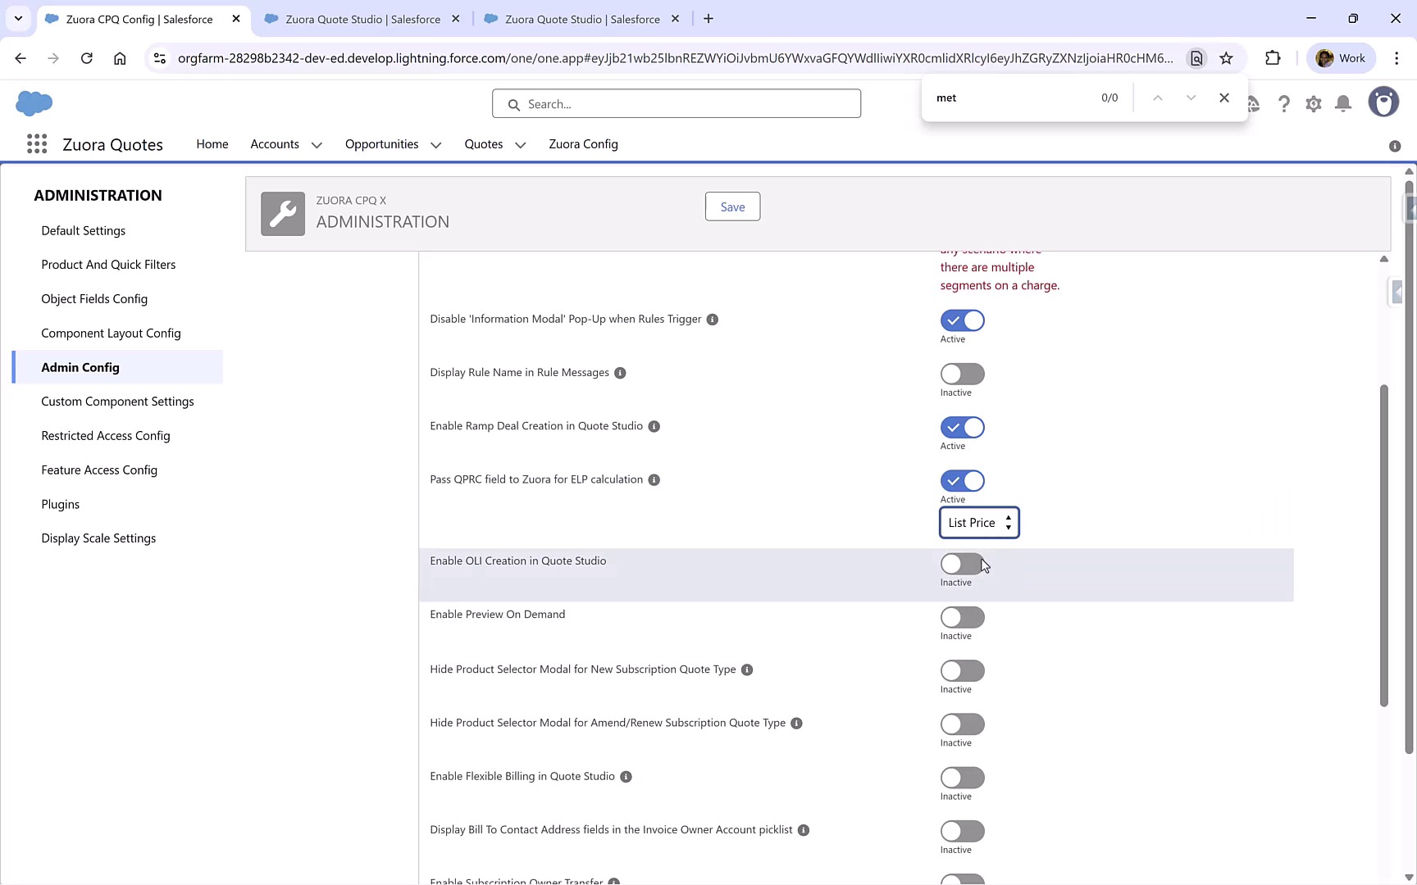
Task: Expand the Opportunities navigation dropdown
Action: coord(435,144)
